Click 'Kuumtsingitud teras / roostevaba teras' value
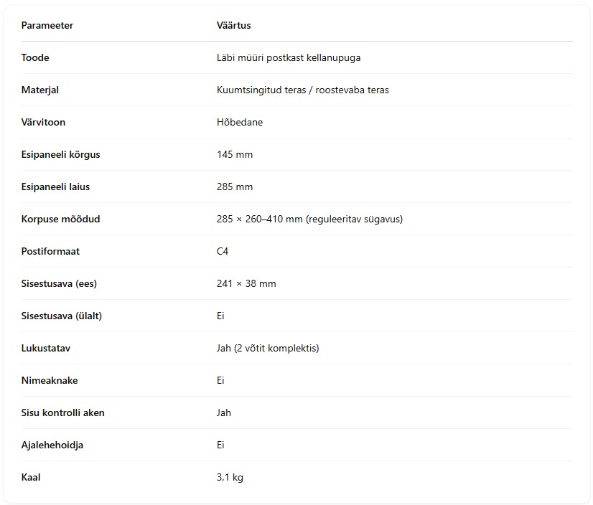The height and width of the screenshot is (505, 593). pyautogui.click(x=302, y=90)
